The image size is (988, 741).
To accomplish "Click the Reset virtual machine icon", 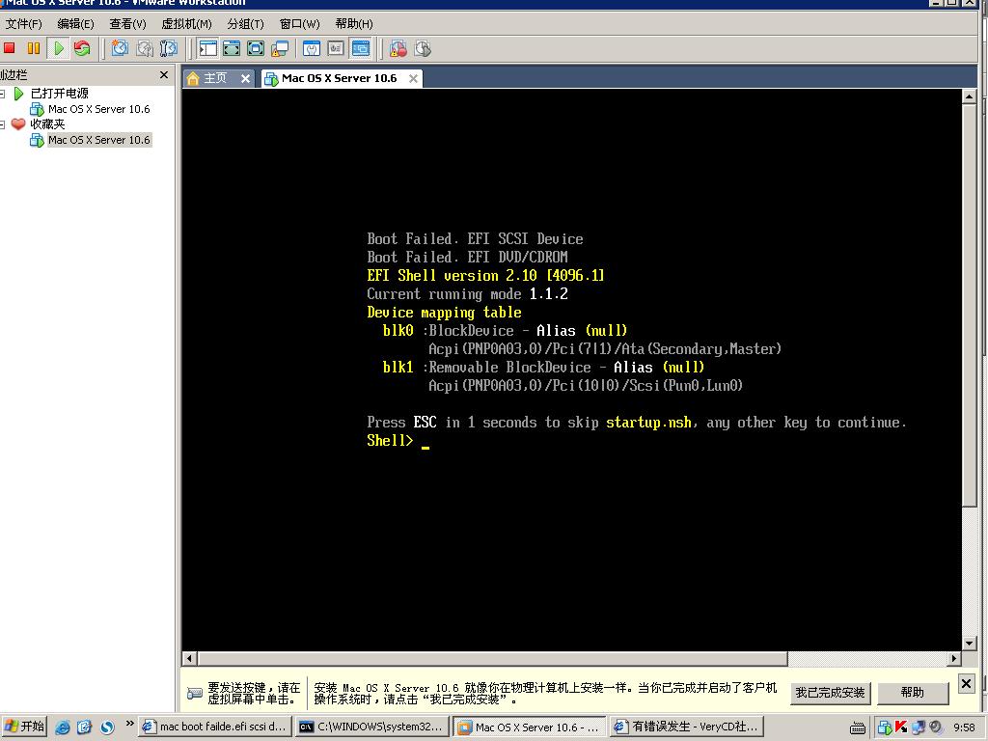I will [82, 48].
